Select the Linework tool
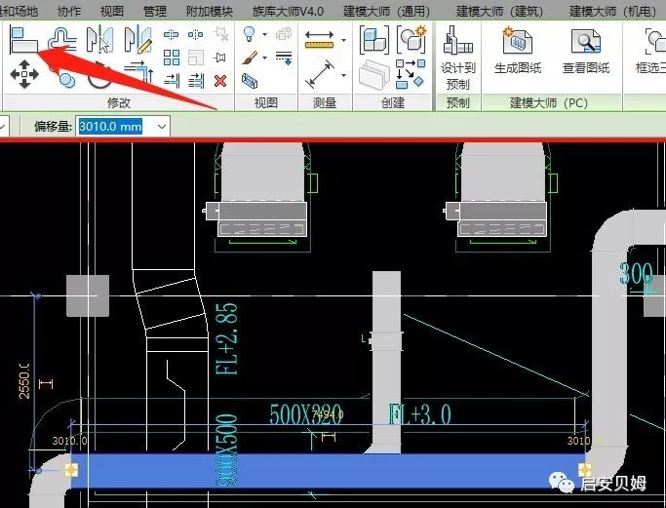The image size is (666, 508). pos(284,58)
